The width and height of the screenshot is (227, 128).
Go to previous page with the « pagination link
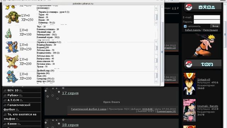pyautogui.click(x=173, y=8)
